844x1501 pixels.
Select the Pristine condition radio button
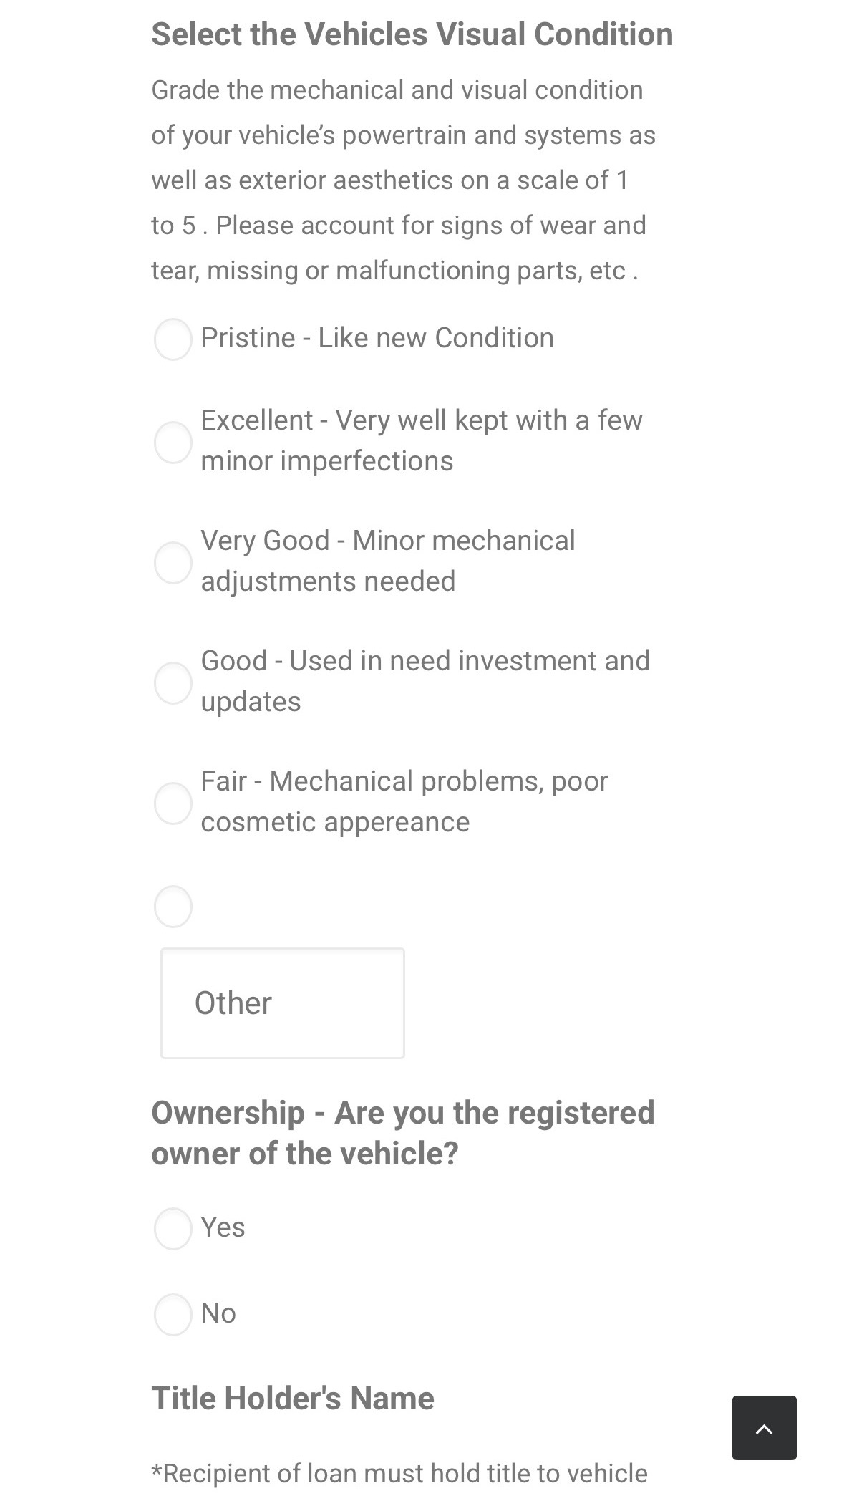pyautogui.click(x=173, y=339)
